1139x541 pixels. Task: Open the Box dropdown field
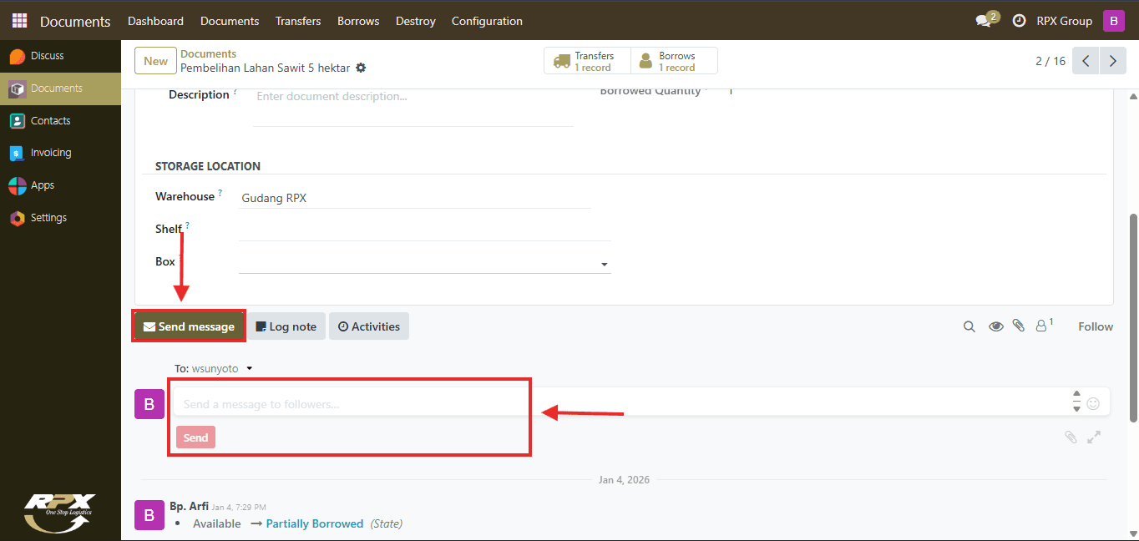pos(425,264)
